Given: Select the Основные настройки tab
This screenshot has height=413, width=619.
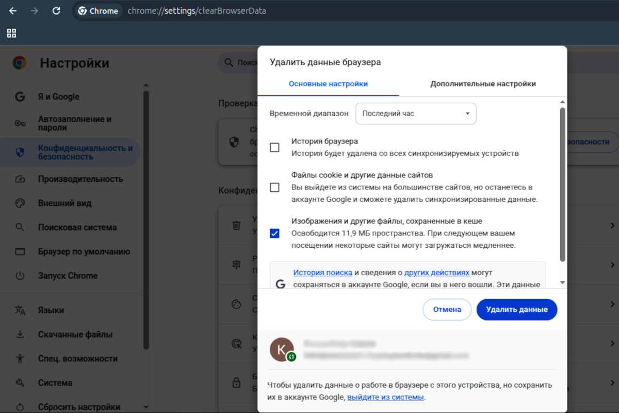Looking at the screenshot, I should tap(328, 83).
